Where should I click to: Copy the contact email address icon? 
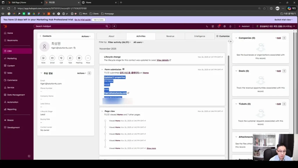point(74,48)
